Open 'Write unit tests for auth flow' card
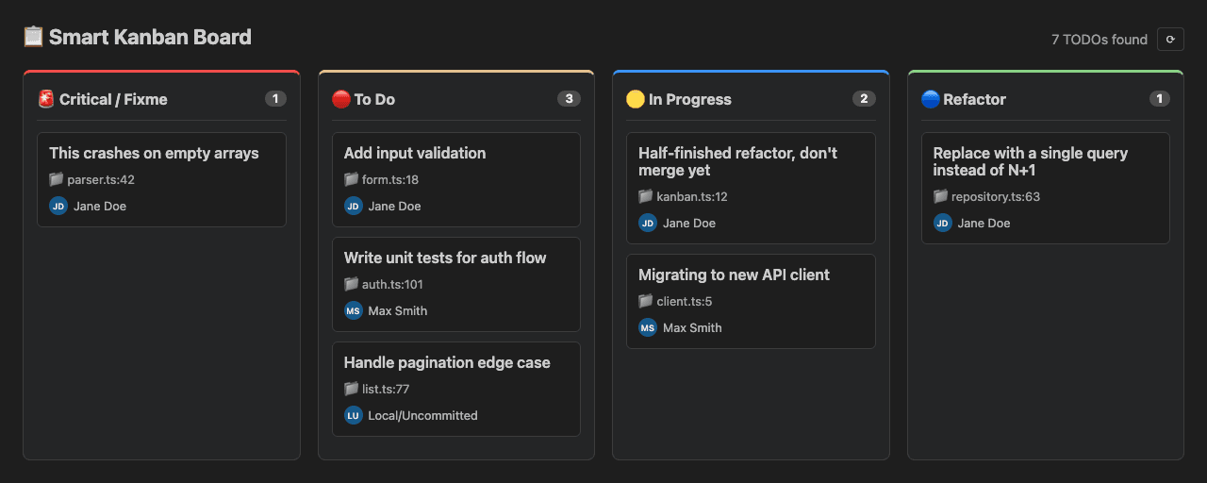The width and height of the screenshot is (1207, 483). coord(456,284)
